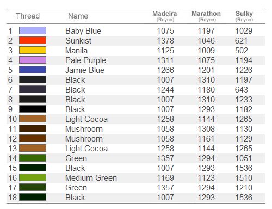Viewport: 272px width, 209px height.
Task: Select the thread 14 Green swatch
Action: tap(33, 158)
